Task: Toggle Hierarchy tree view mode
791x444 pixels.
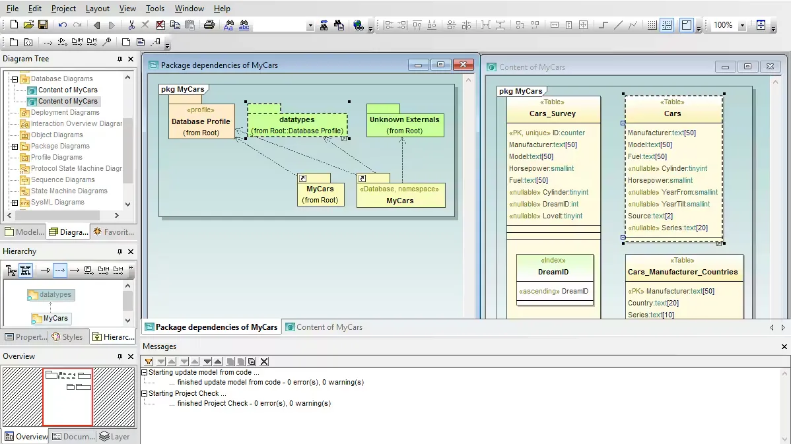Action: coord(11,270)
